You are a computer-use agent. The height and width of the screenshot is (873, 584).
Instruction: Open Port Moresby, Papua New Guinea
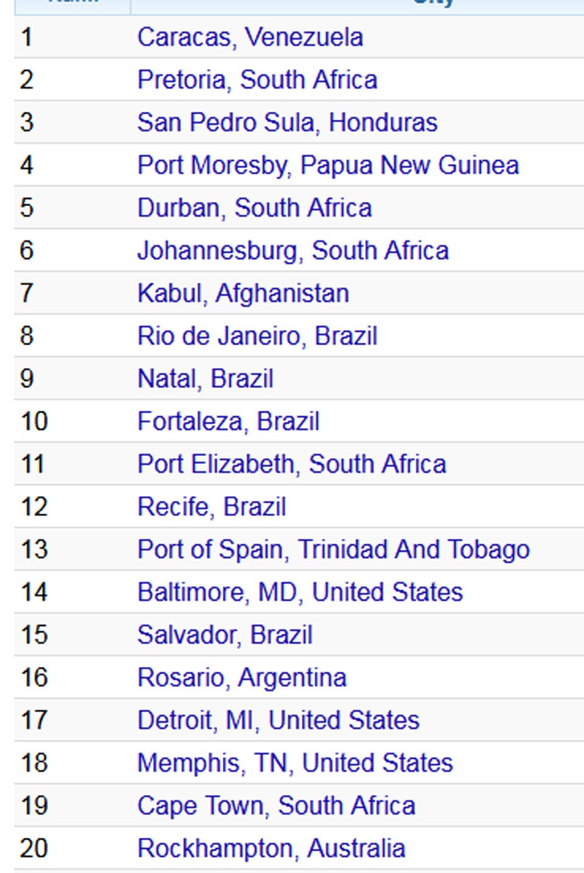328,165
